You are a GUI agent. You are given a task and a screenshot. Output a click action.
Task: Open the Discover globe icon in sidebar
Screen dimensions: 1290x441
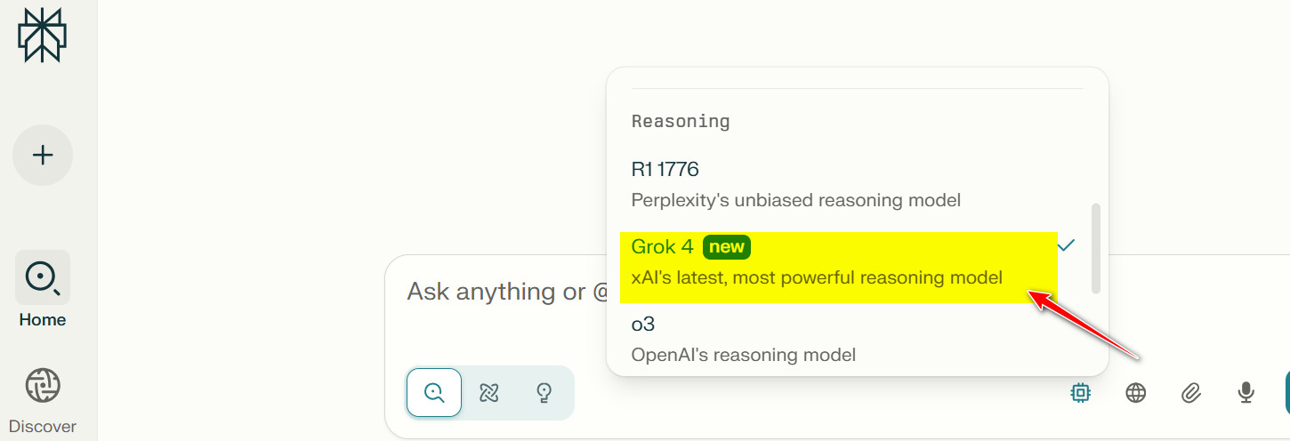[43, 385]
